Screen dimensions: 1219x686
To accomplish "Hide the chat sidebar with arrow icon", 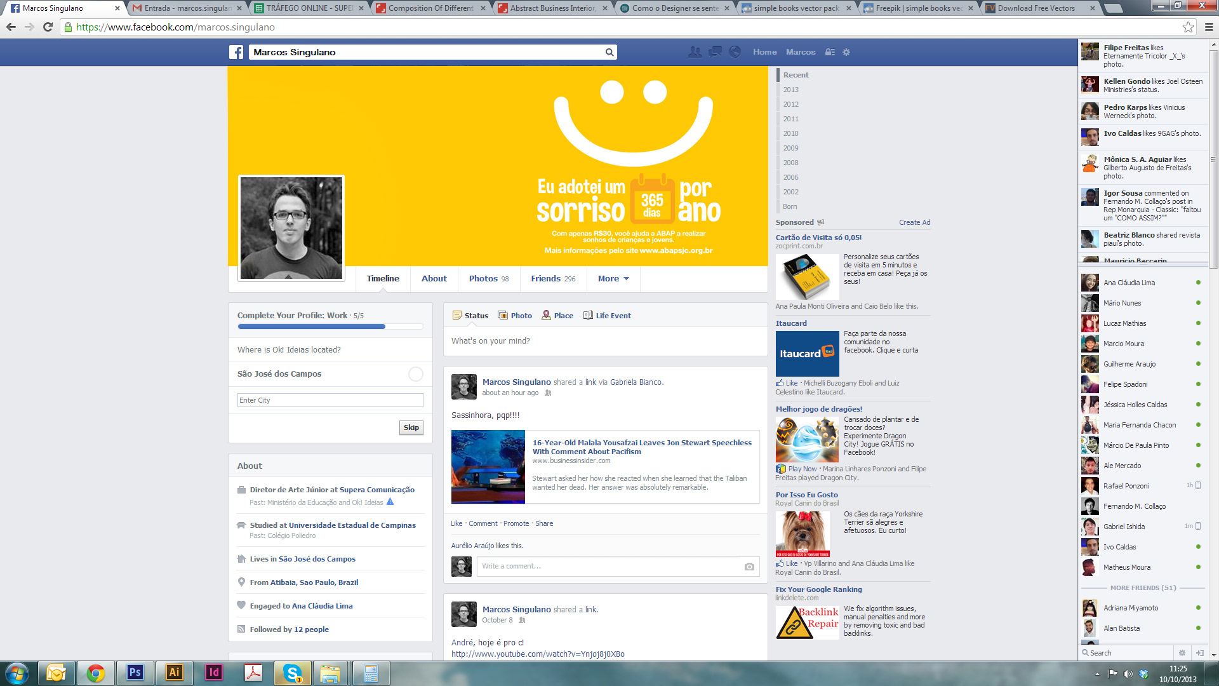I will 1199,652.
